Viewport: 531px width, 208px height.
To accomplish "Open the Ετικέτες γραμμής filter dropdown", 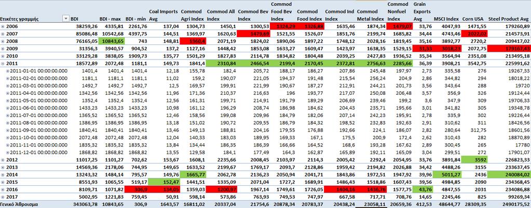I will (66, 19).
